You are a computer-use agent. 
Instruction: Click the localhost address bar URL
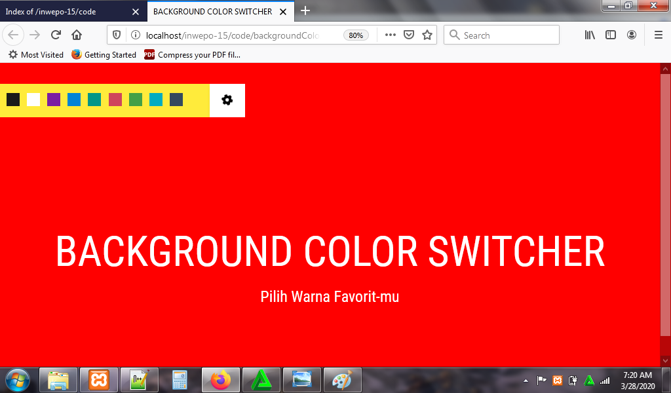pyautogui.click(x=233, y=35)
